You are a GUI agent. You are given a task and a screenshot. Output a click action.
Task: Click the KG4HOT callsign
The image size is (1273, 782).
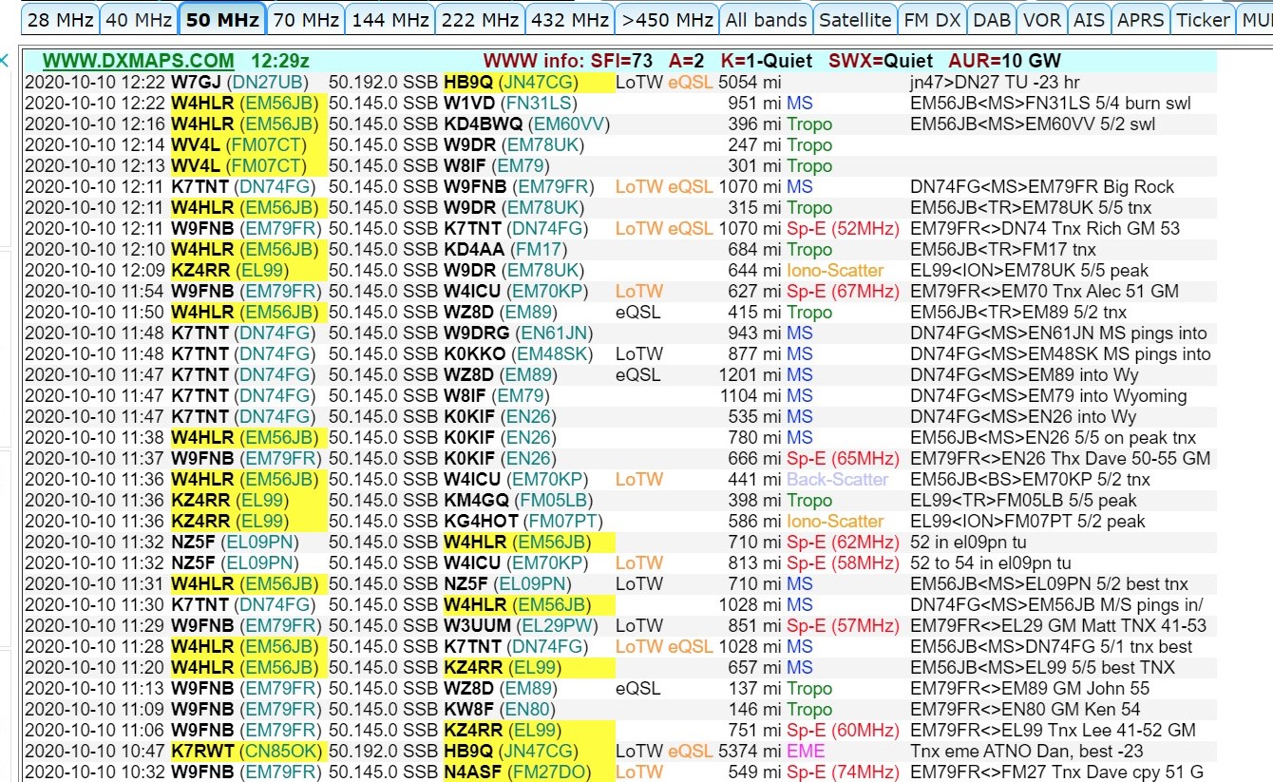[x=481, y=522]
